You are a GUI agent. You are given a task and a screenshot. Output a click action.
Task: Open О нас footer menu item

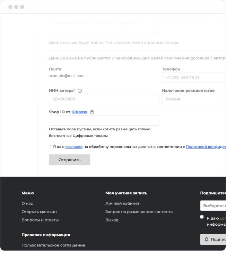click(x=27, y=204)
